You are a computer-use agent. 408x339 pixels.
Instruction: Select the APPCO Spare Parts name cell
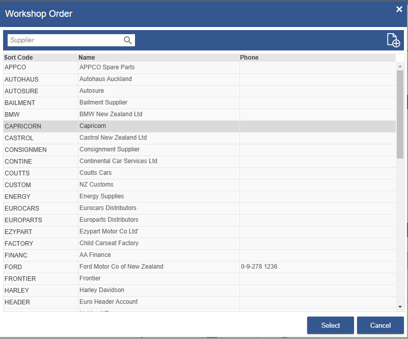[x=159, y=67]
